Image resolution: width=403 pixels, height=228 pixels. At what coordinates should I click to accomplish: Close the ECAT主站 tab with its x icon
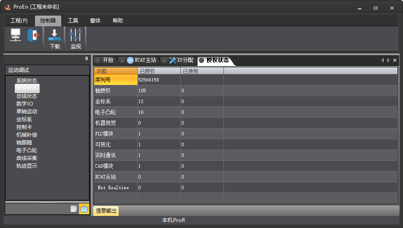pos(122,60)
